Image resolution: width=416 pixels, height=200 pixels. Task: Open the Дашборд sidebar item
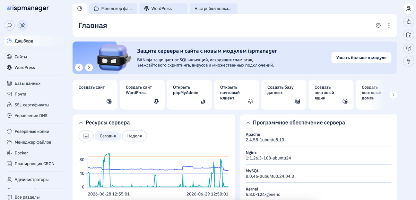(x=34, y=41)
